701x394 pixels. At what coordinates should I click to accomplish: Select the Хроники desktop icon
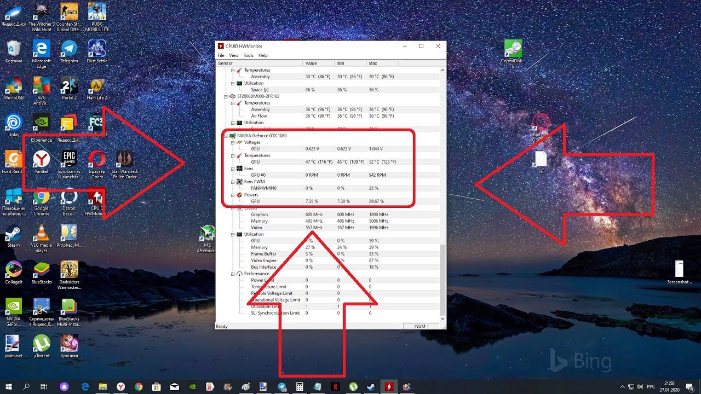(69, 346)
